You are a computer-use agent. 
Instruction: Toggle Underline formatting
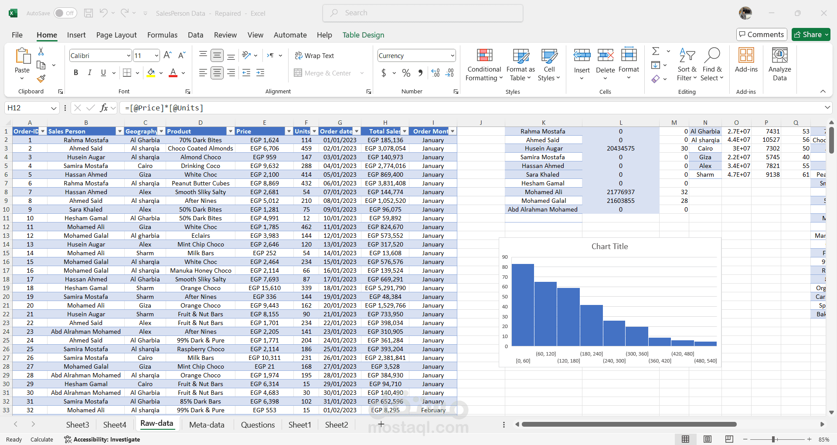[103, 73]
